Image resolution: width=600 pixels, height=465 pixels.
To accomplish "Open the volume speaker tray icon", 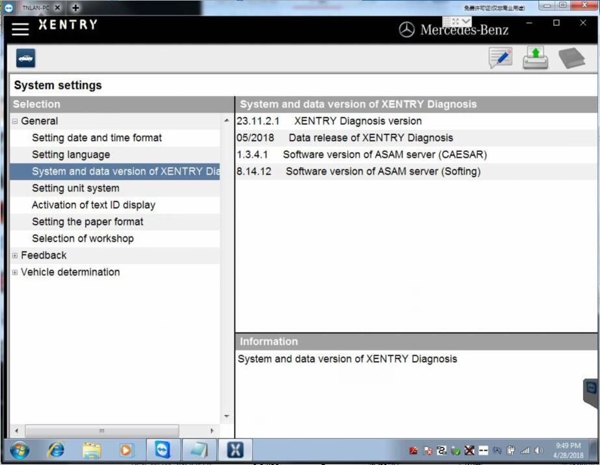I will (x=539, y=451).
